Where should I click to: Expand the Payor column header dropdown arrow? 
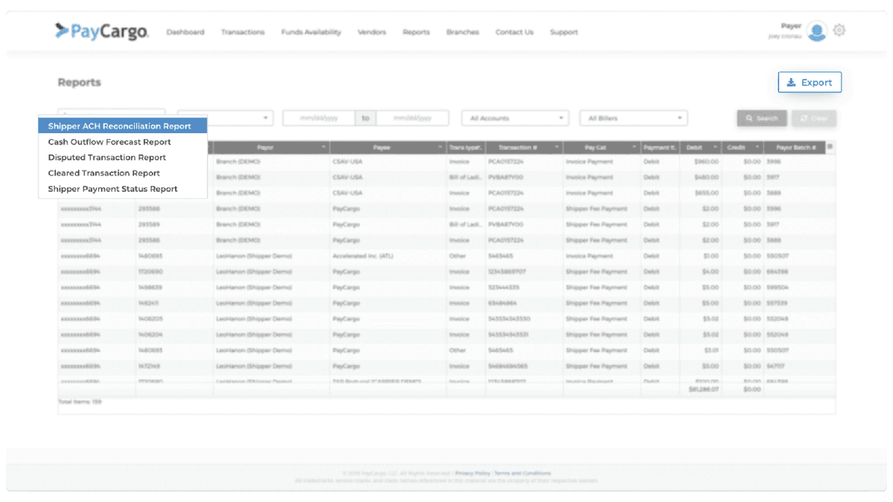click(x=323, y=147)
